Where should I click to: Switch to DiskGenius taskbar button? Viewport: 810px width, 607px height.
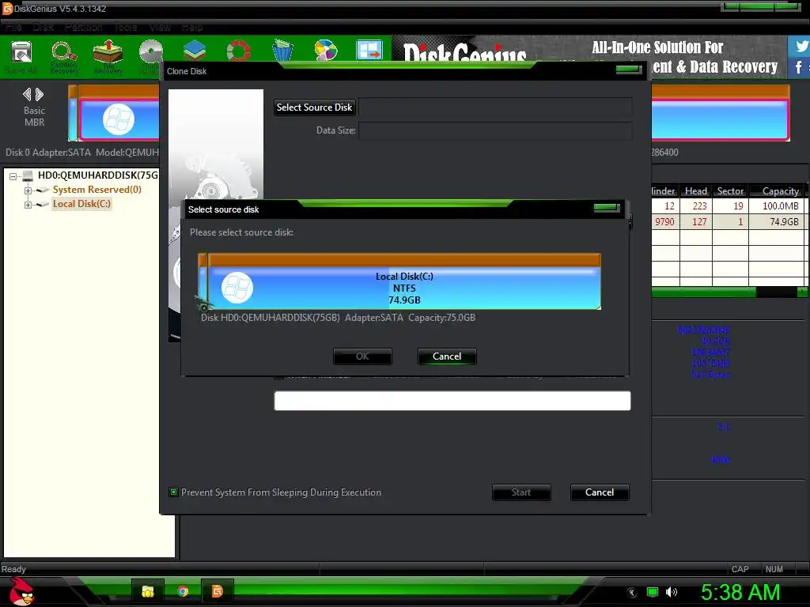pyautogui.click(x=217, y=591)
